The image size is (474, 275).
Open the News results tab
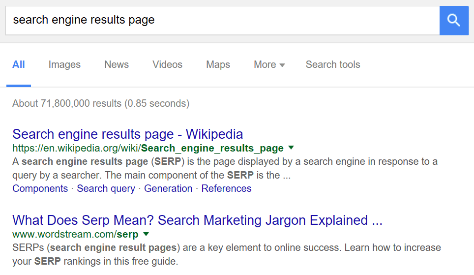pyautogui.click(x=117, y=64)
